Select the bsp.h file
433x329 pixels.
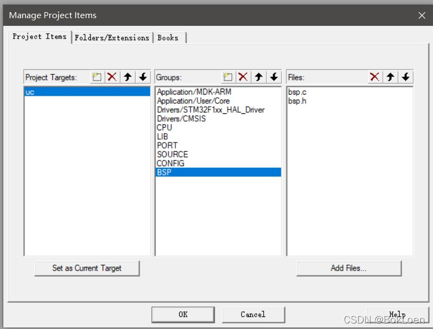click(x=350, y=101)
